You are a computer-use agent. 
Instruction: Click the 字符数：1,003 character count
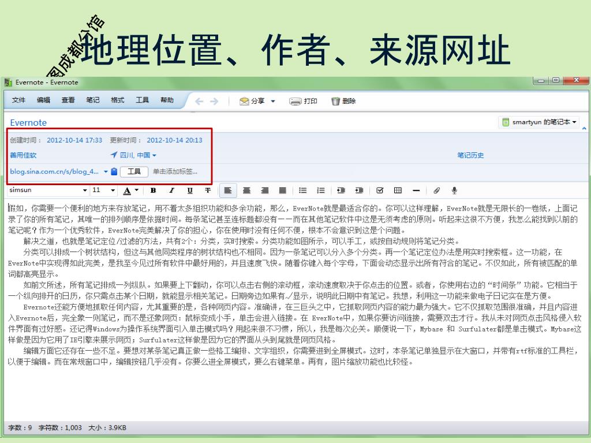tap(60, 428)
